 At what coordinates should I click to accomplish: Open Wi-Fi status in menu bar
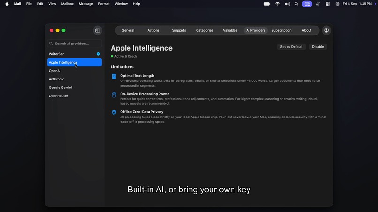point(278,4)
